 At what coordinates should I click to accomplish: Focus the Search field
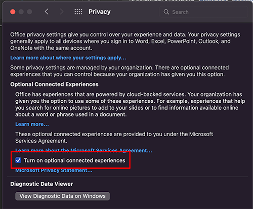click(203, 12)
